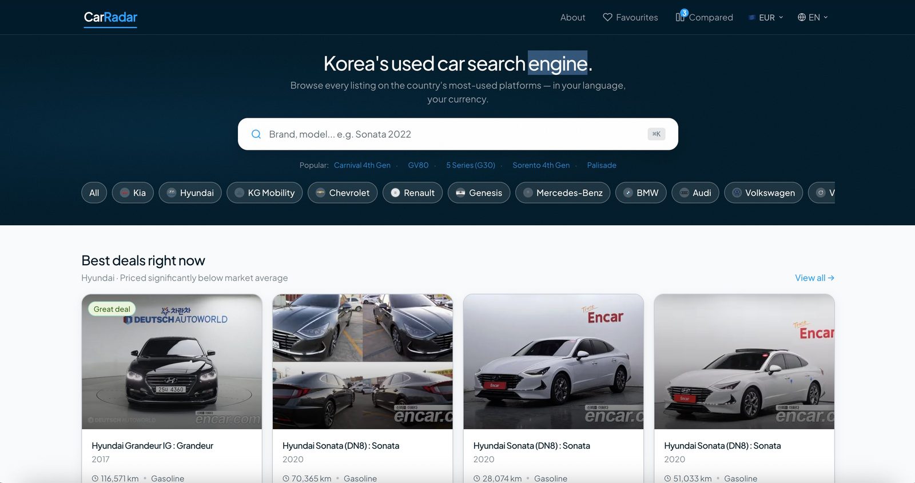Click the Kia logo icon

coord(125,193)
